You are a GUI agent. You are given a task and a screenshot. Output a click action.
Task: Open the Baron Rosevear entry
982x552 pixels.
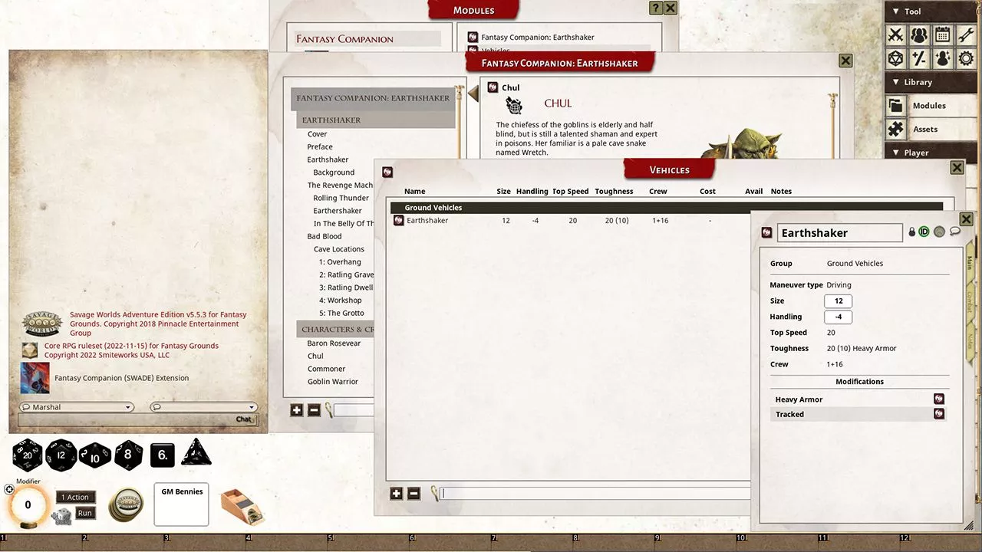tap(334, 343)
